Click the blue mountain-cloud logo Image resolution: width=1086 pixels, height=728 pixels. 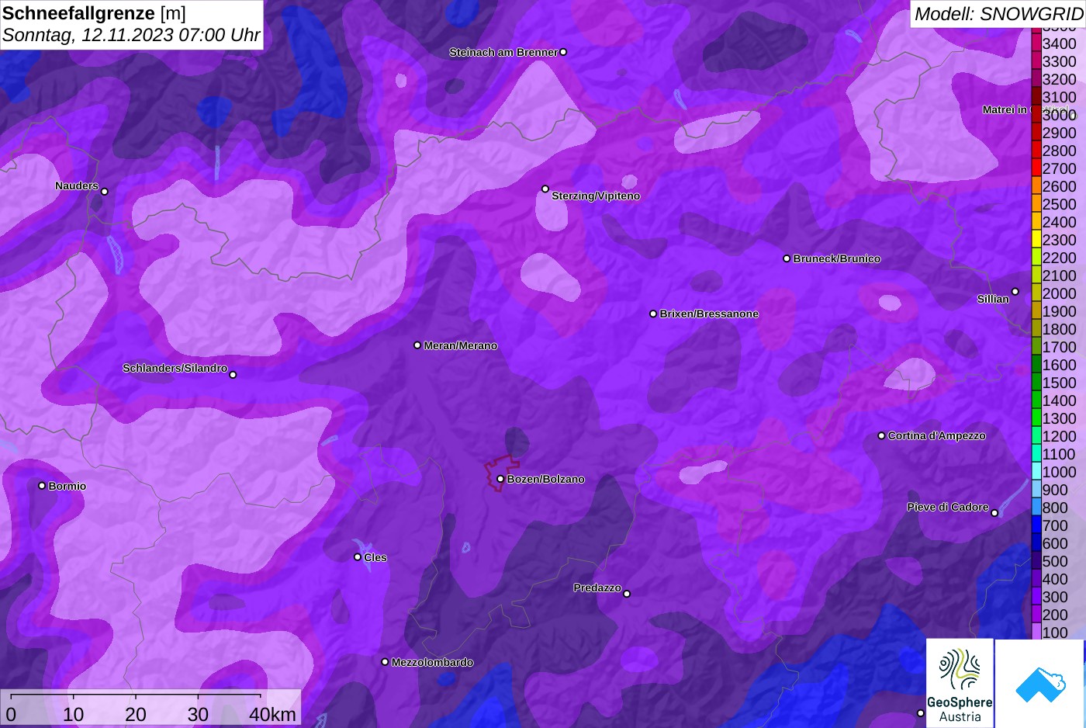1039,684
